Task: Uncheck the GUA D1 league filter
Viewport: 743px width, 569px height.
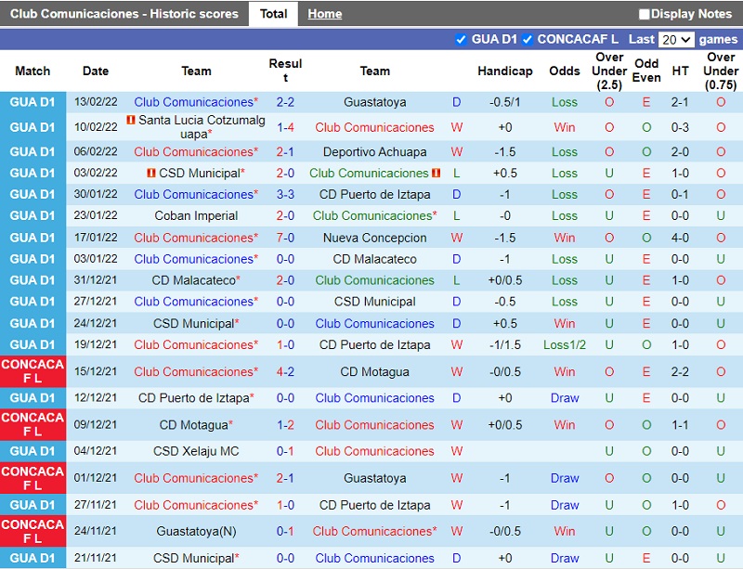Action: click(x=462, y=40)
